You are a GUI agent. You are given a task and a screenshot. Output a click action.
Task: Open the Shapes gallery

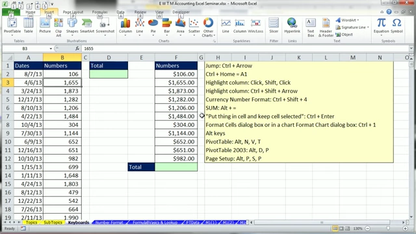[x=72, y=27]
